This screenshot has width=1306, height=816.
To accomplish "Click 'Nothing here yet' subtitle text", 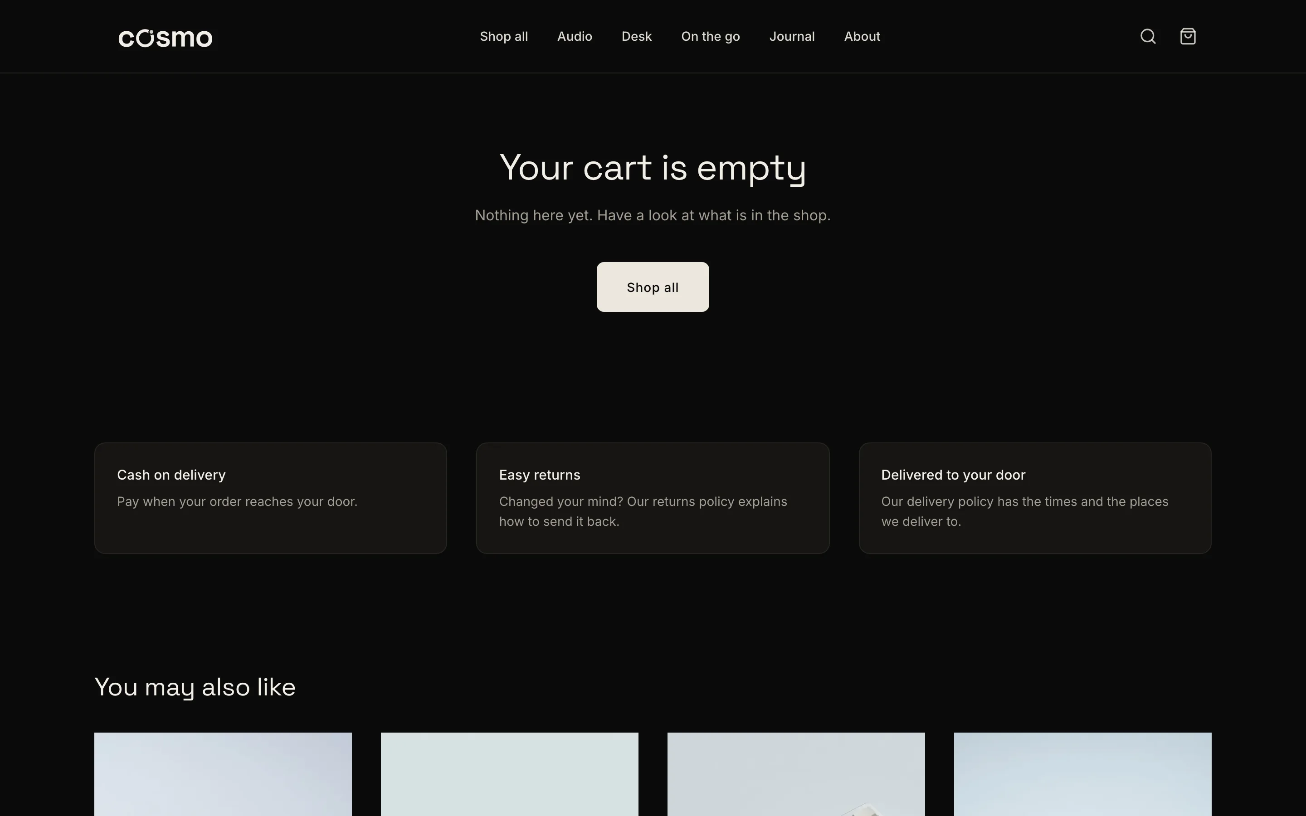I will (x=653, y=215).
